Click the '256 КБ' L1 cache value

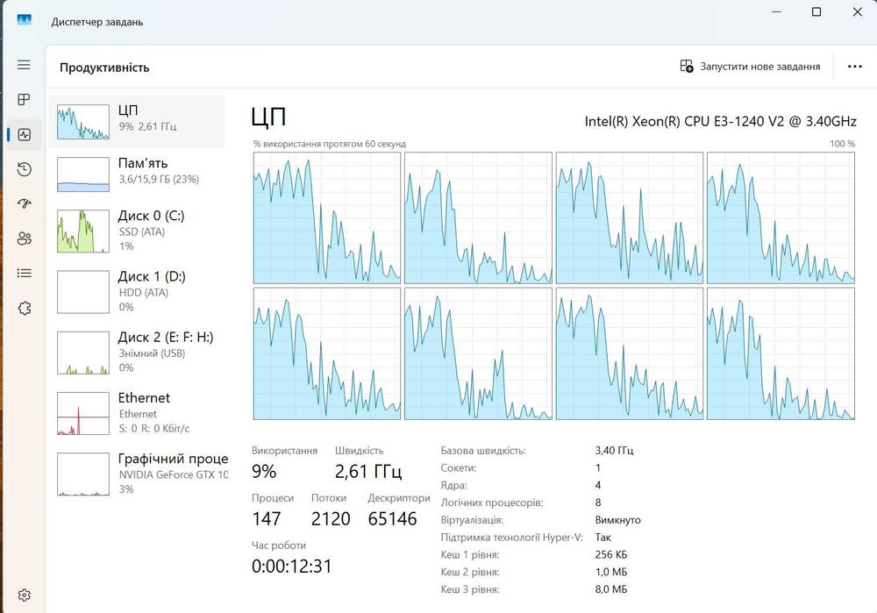point(611,555)
